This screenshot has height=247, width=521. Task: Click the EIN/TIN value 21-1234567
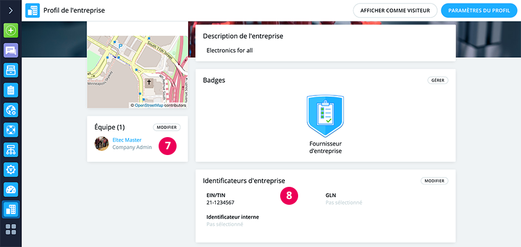(219, 202)
